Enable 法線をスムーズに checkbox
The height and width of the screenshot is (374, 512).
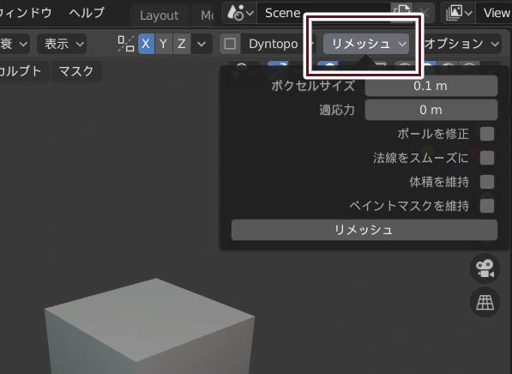click(x=487, y=158)
